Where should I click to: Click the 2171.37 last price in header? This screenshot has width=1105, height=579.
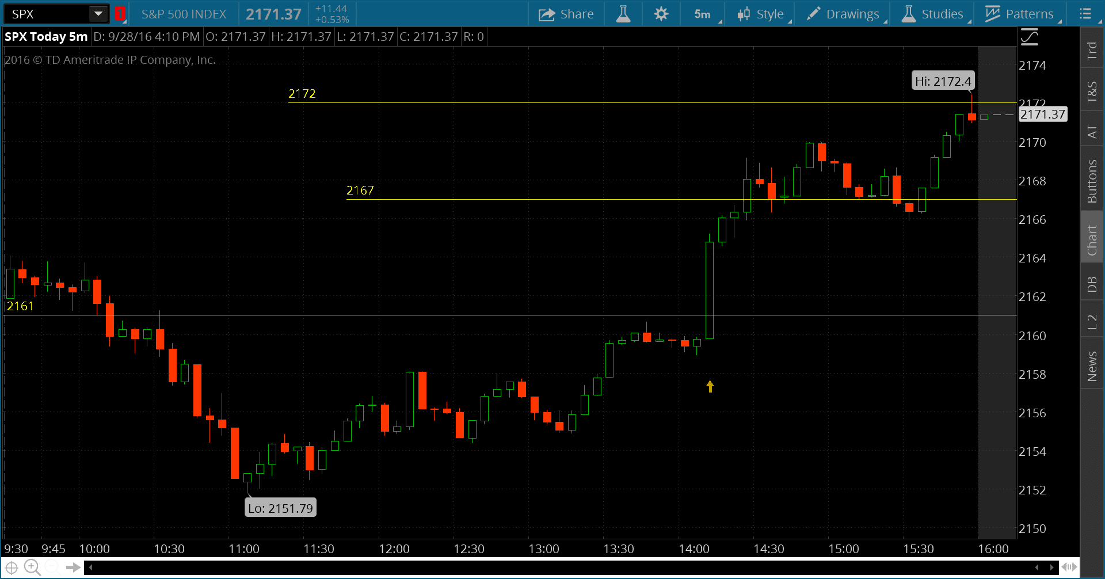tap(274, 14)
